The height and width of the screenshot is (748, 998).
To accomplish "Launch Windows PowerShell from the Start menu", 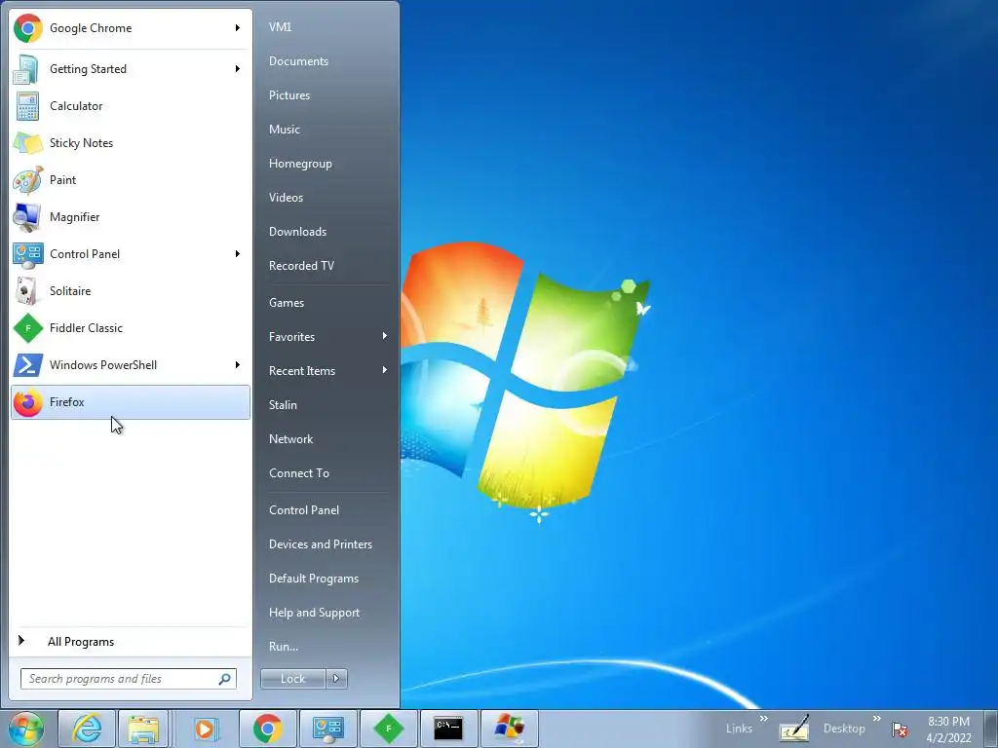I will coord(130,365).
